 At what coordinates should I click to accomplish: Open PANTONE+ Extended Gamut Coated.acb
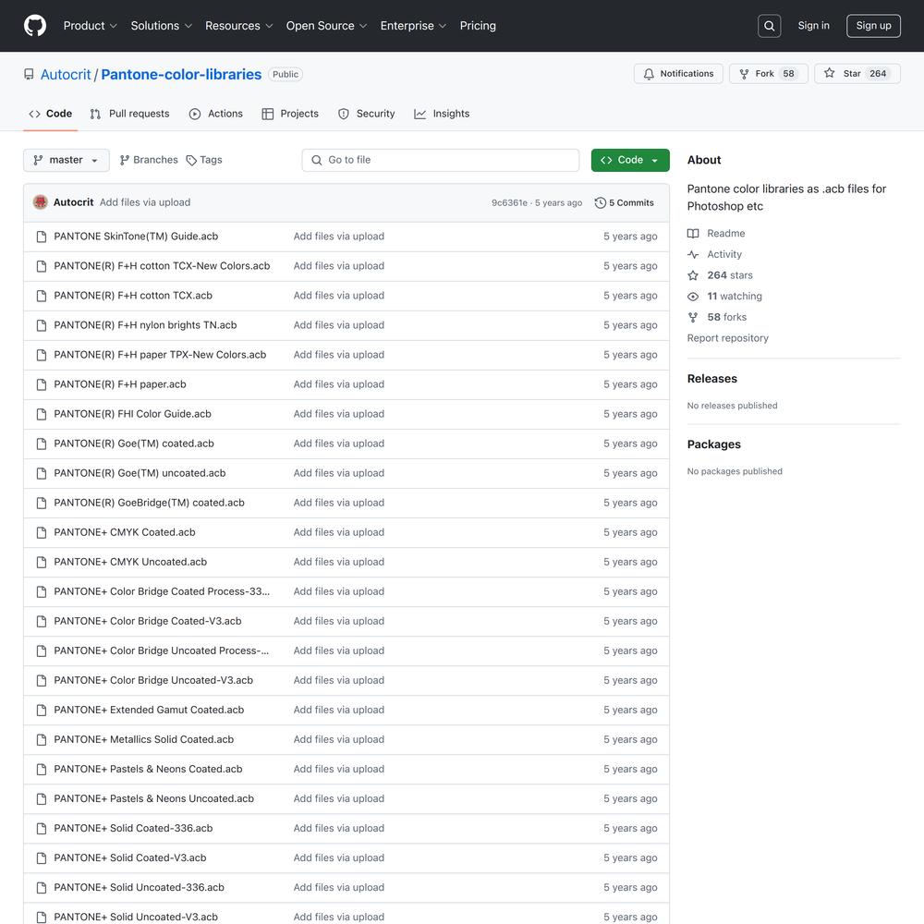coord(149,710)
